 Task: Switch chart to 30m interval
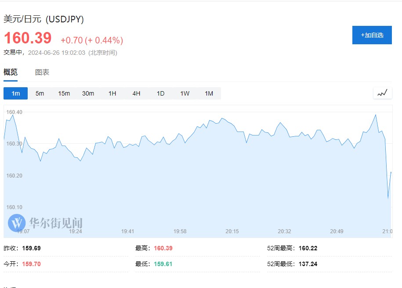click(88, 93)
